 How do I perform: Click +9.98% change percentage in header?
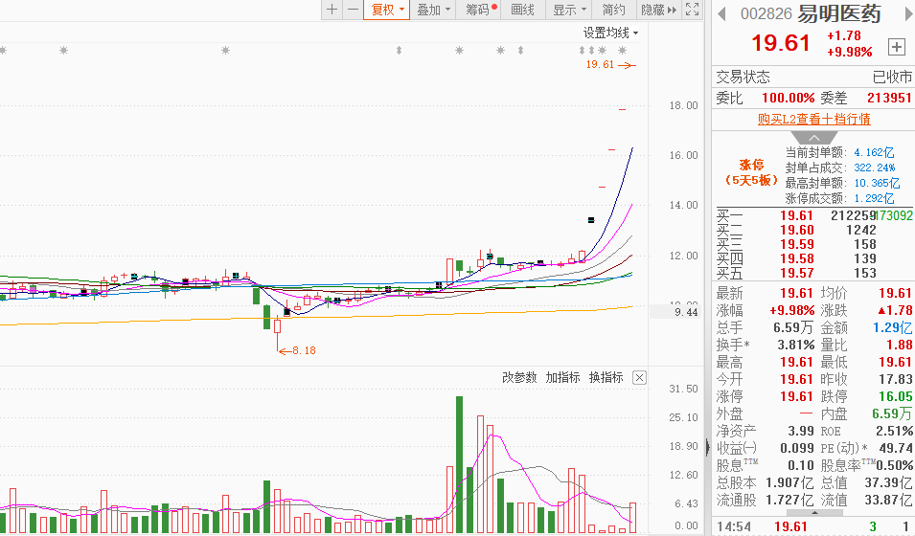(849, 52)
